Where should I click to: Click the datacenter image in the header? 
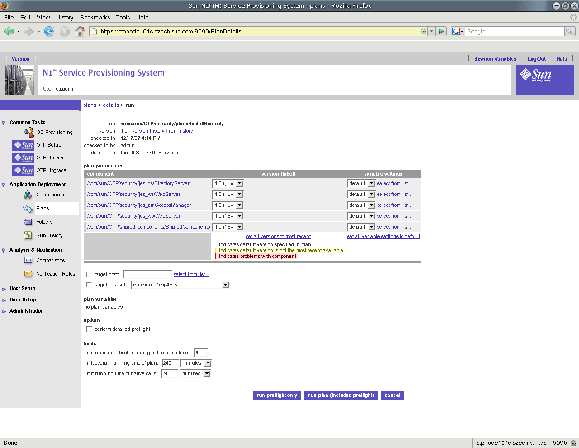tap(19, 80)
